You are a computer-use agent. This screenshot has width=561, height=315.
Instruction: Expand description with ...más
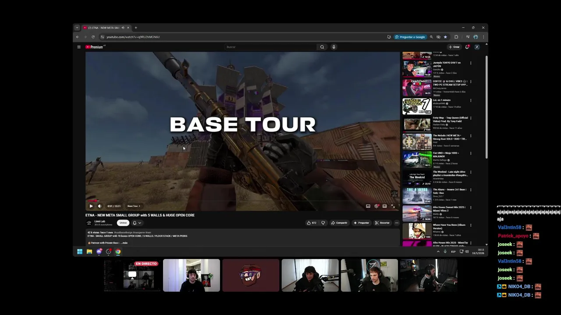coord(124,243)
